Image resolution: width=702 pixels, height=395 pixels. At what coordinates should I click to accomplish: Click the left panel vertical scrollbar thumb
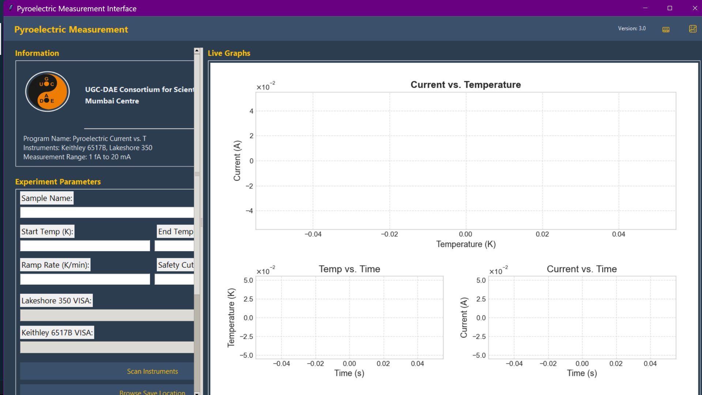197,174
